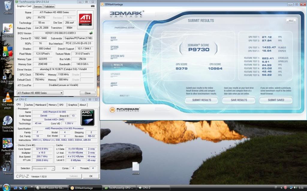Screen dimensions: 307x191
Task: Open VLC media player desktop shortcut
Action: pyautogui.click(x=8, y=101)
